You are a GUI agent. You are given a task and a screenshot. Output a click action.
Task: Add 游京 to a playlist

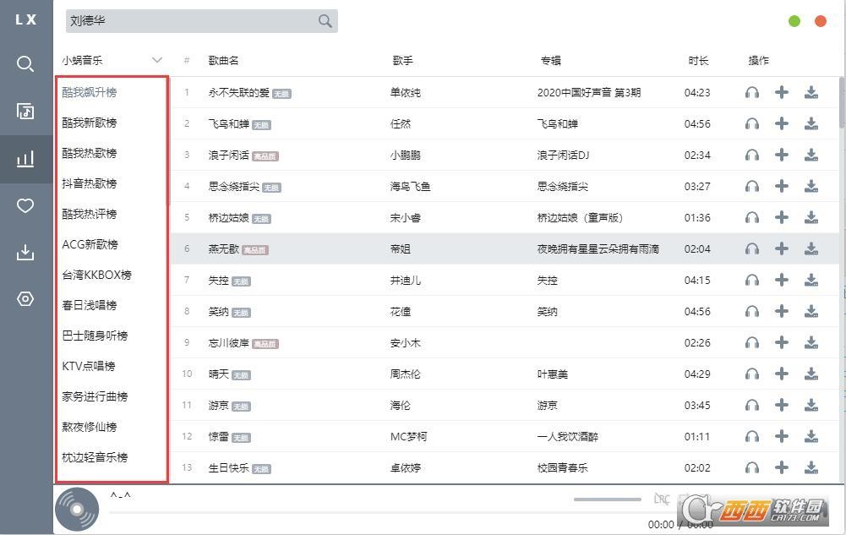point(781,406)
